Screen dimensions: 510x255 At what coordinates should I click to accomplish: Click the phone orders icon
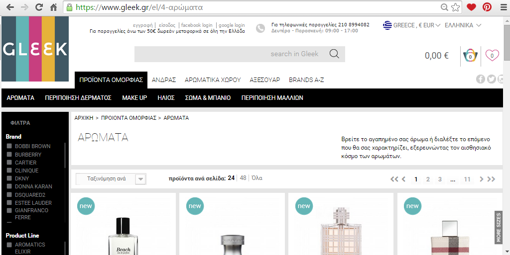click(260, 28)
